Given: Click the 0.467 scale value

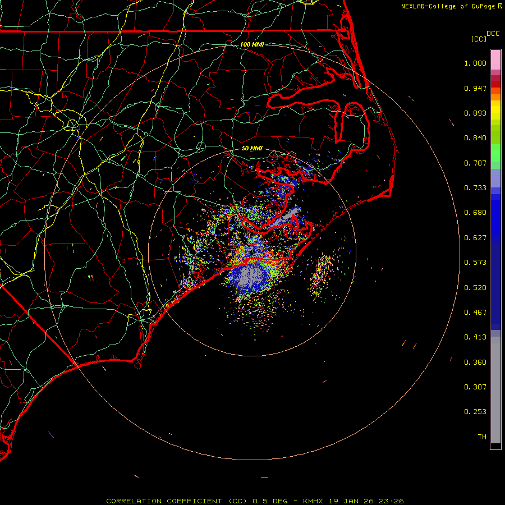Looking at the screenshot, I should (475, 313).
